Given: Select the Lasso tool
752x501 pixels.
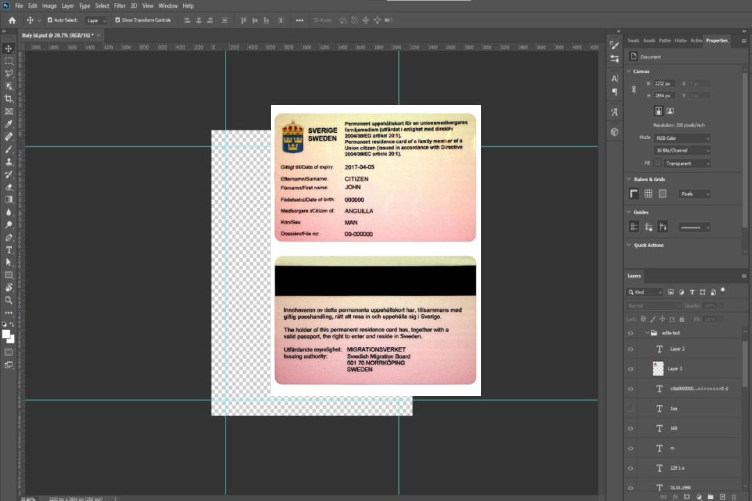Looking at the screenshot, I should 8,73.
